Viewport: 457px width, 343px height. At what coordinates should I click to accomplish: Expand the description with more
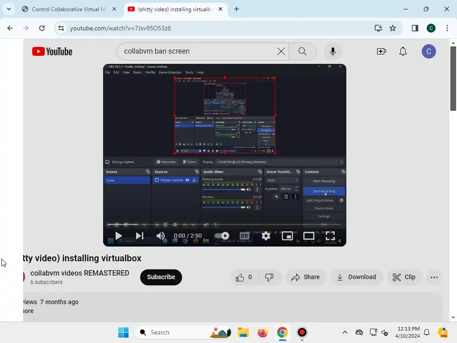(x=28, y=311)
